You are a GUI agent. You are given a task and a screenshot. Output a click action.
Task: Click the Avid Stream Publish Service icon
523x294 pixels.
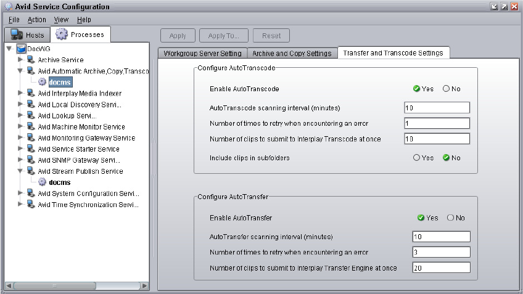(31, 171)
